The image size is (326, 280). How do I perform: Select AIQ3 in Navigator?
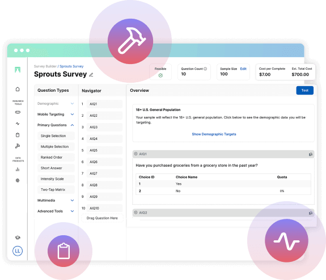click(104, 127)
